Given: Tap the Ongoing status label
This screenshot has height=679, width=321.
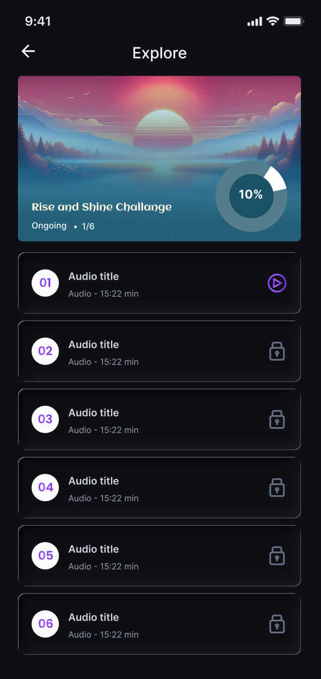Looking at the screenshot, I should (49, 225).
